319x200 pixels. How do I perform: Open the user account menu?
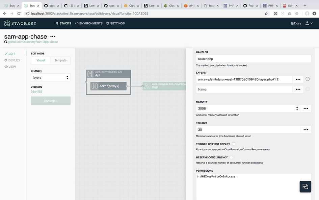[x=309, y=23]
